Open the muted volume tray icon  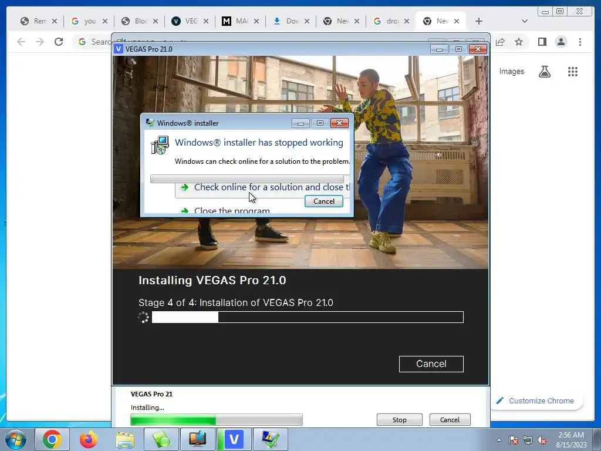[x=542, y=440]
